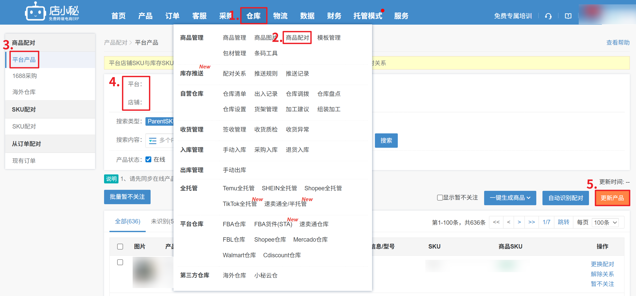Click the orange 更新产品 button
Screen dimensions: 636x296
pyautogui.click(x=612, y=198)
